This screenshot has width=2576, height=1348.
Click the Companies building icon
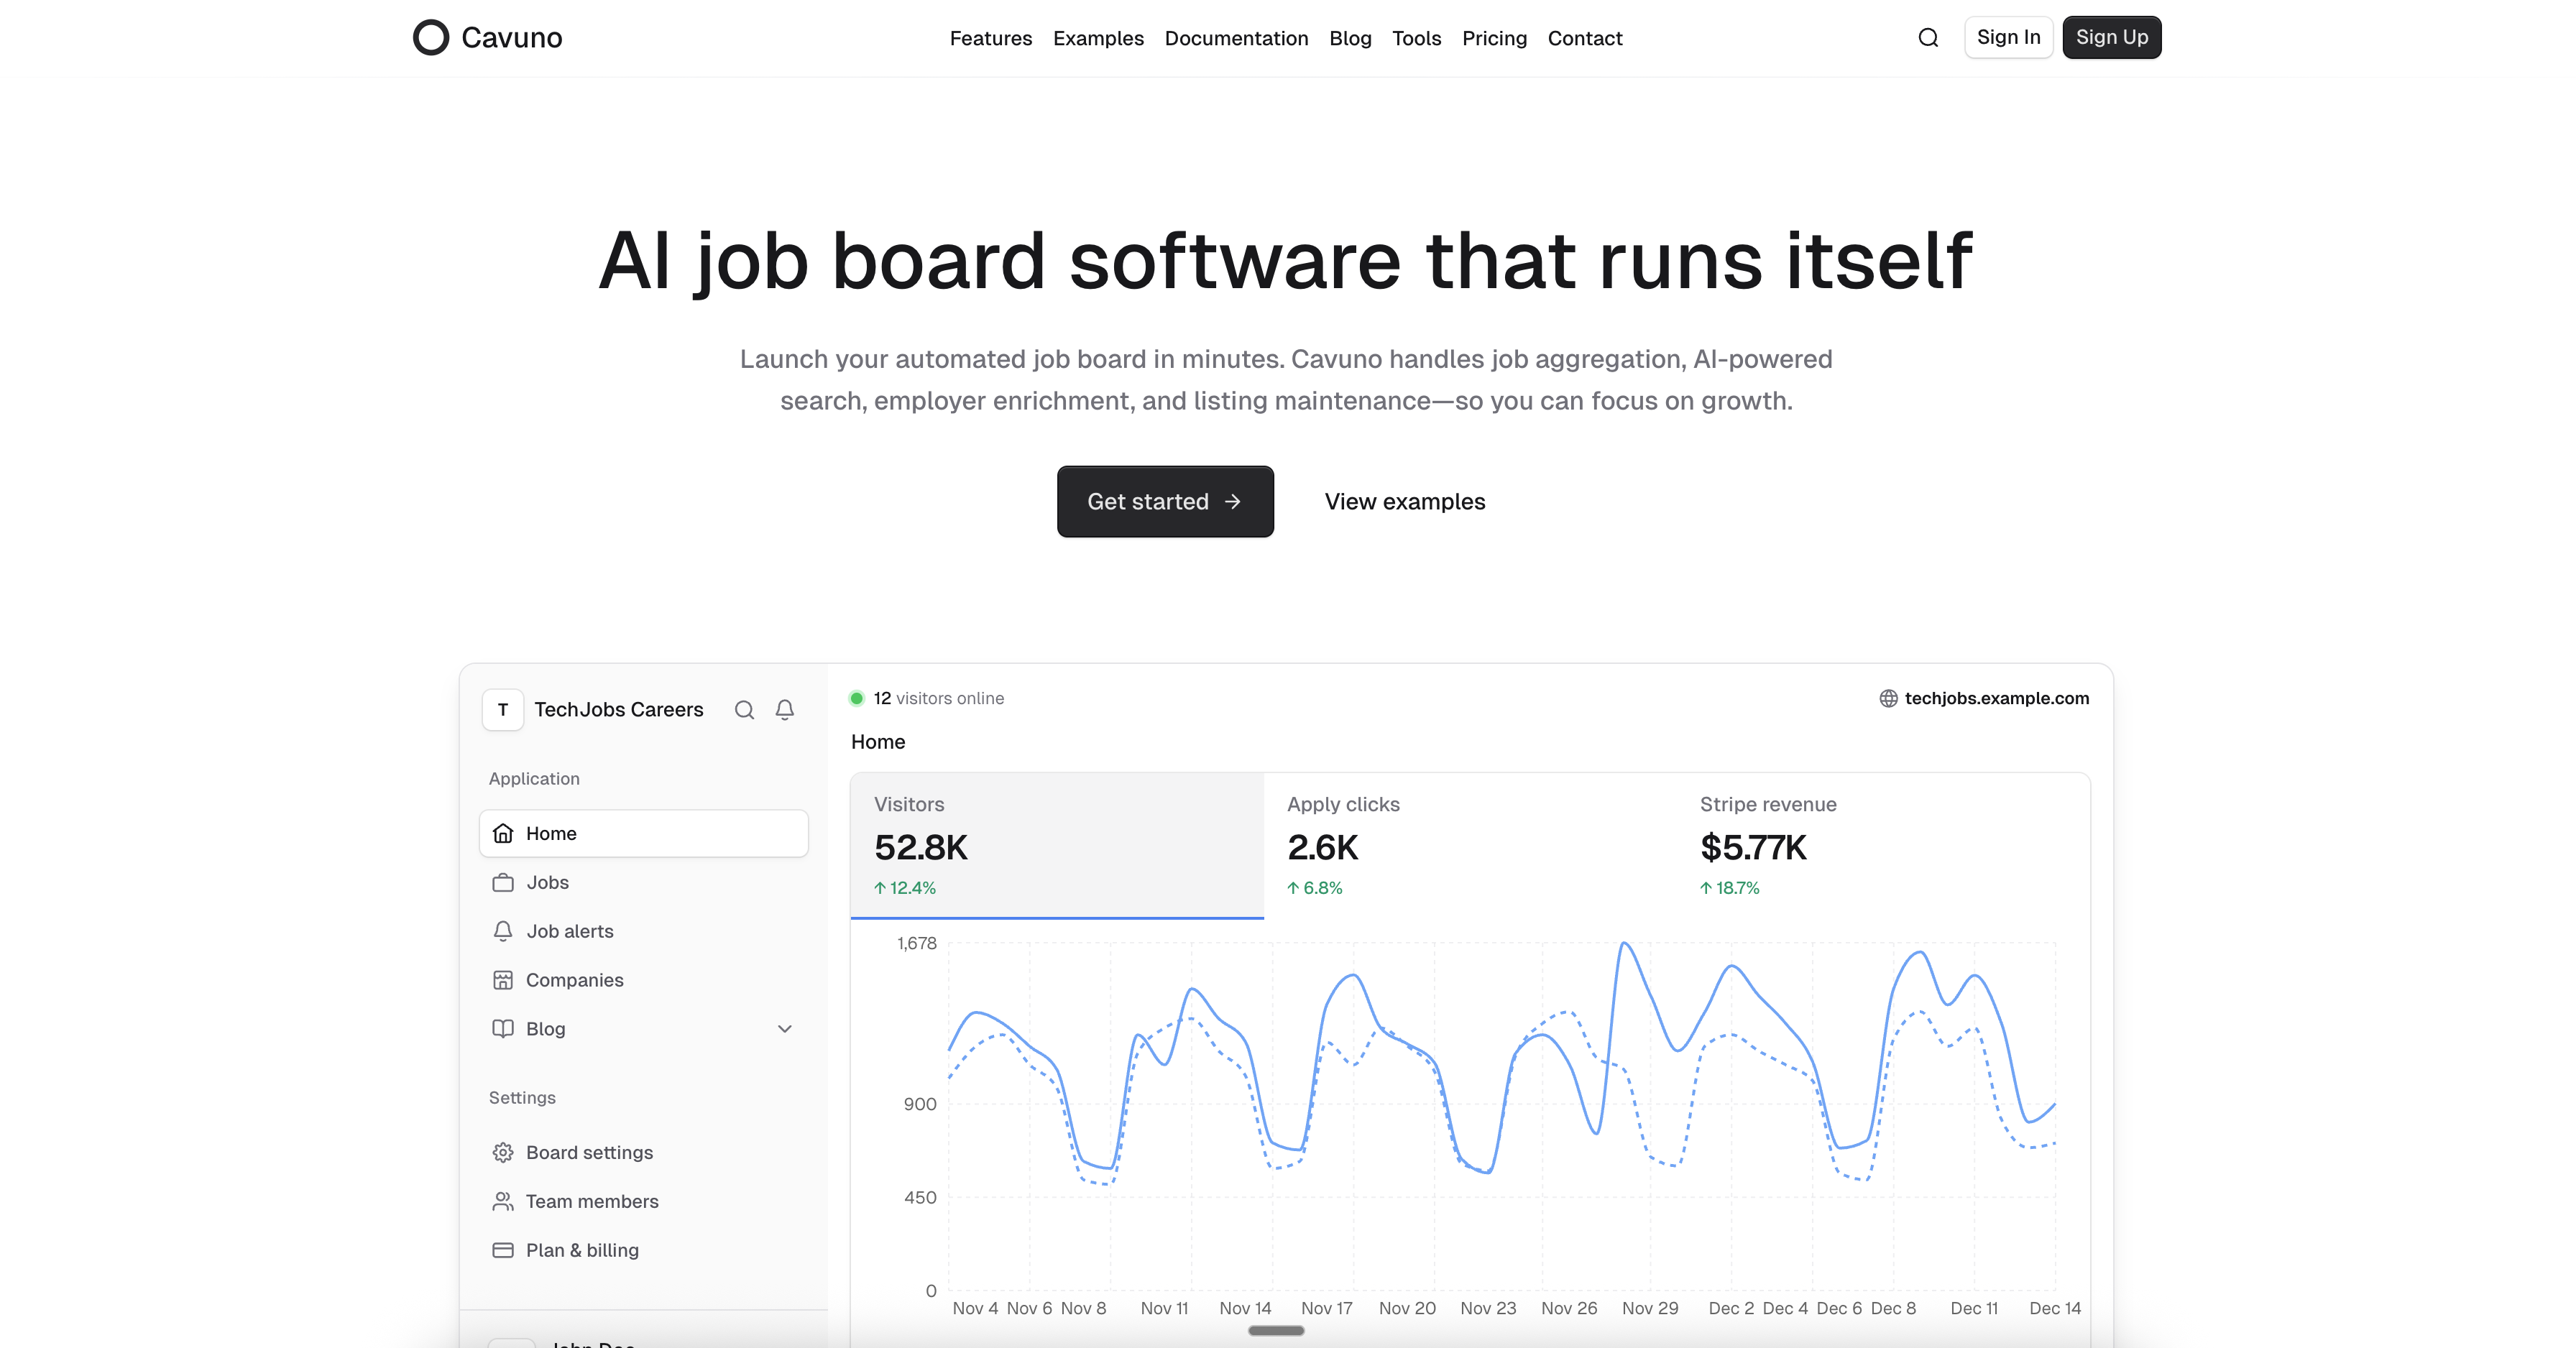coord(503,981)
